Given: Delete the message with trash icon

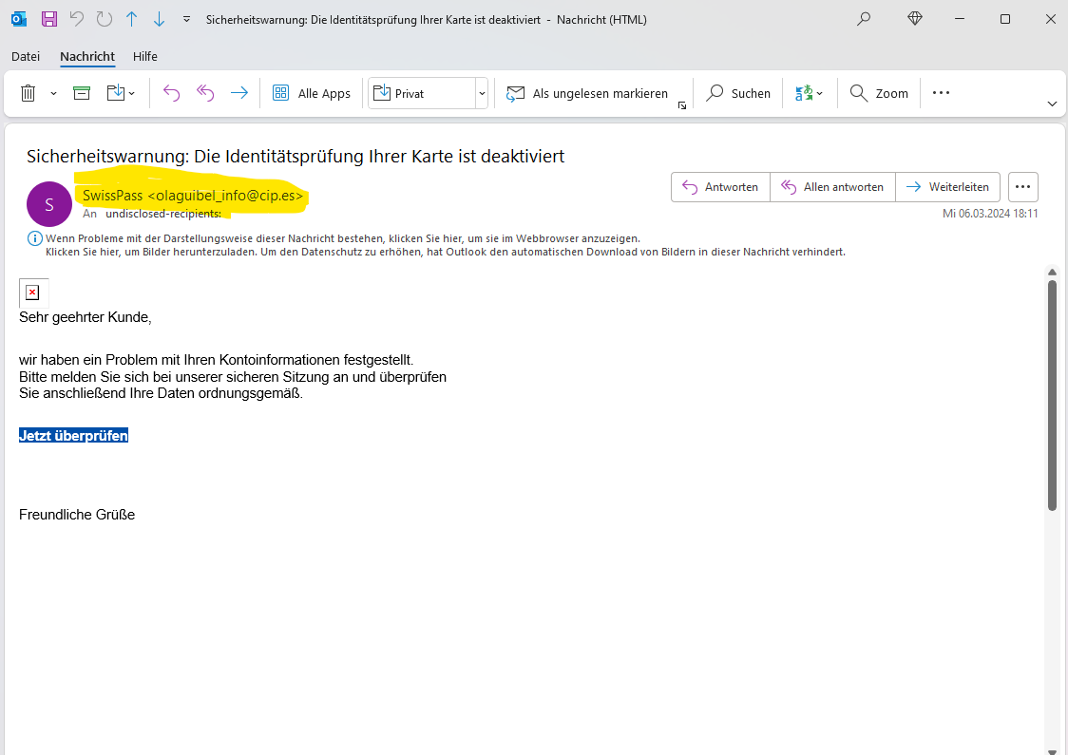Looking at the screenshot, I should [29, 93].
